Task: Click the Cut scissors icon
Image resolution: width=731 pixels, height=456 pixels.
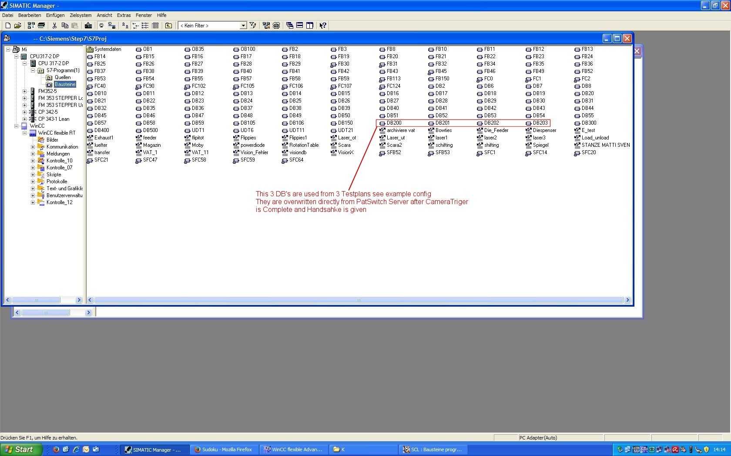Action: (x=54, y=26)
